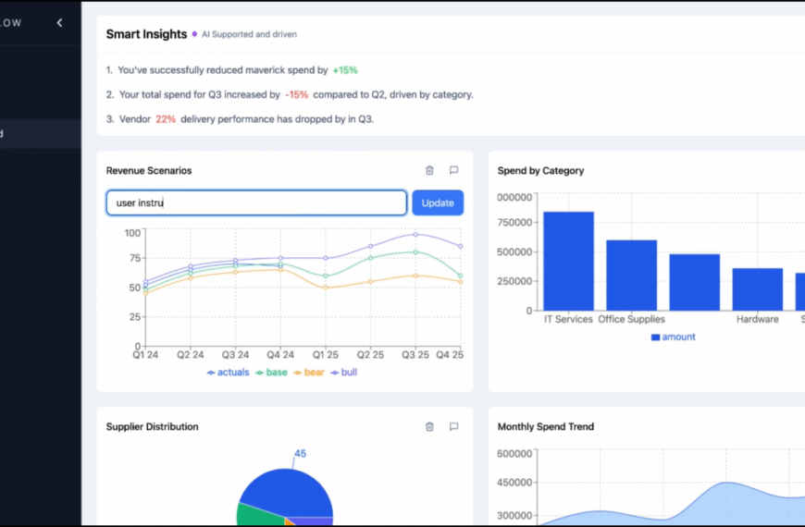Click the Spend by Category title
Image resolution: width=805 pixels, height=527 pixels.
(540, 171)
